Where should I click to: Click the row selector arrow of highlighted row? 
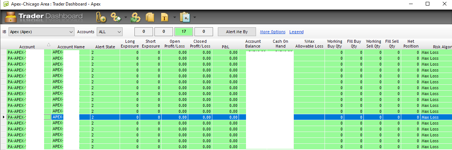point(3,117)
